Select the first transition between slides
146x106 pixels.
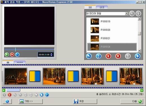pyautogui.click(x=35, y=76)
